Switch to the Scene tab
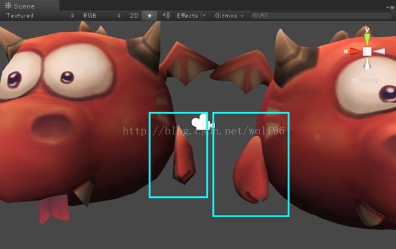Image resolution: width=396 pixels, height=249 pixels. point(29,5)
